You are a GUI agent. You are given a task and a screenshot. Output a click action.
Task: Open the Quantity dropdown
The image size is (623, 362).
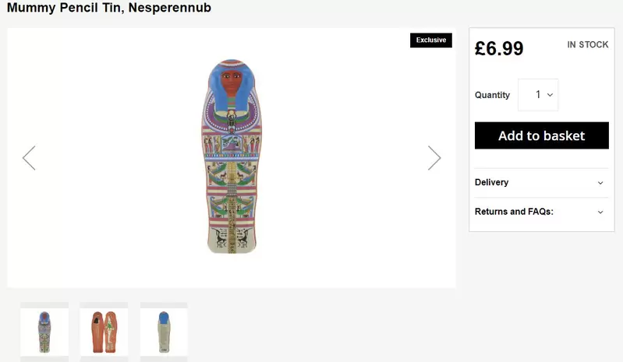pos(538,95)
